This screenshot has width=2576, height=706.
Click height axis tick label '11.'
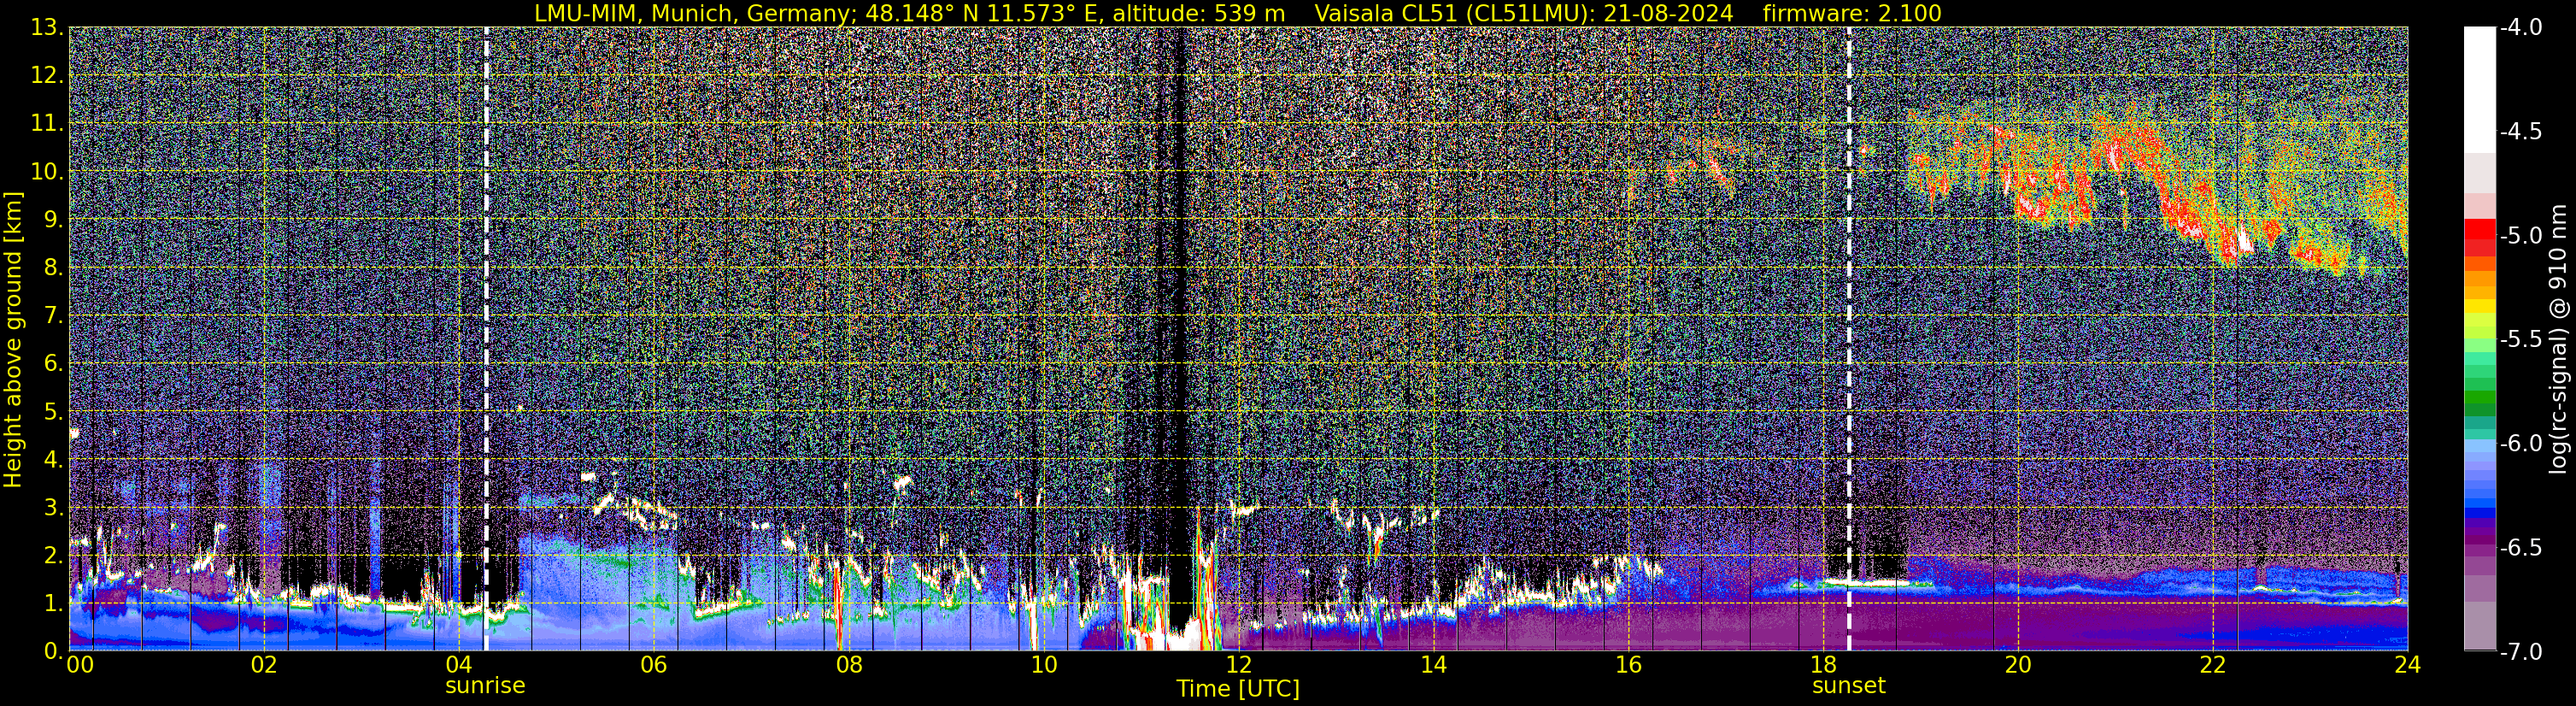coord(47,124)
